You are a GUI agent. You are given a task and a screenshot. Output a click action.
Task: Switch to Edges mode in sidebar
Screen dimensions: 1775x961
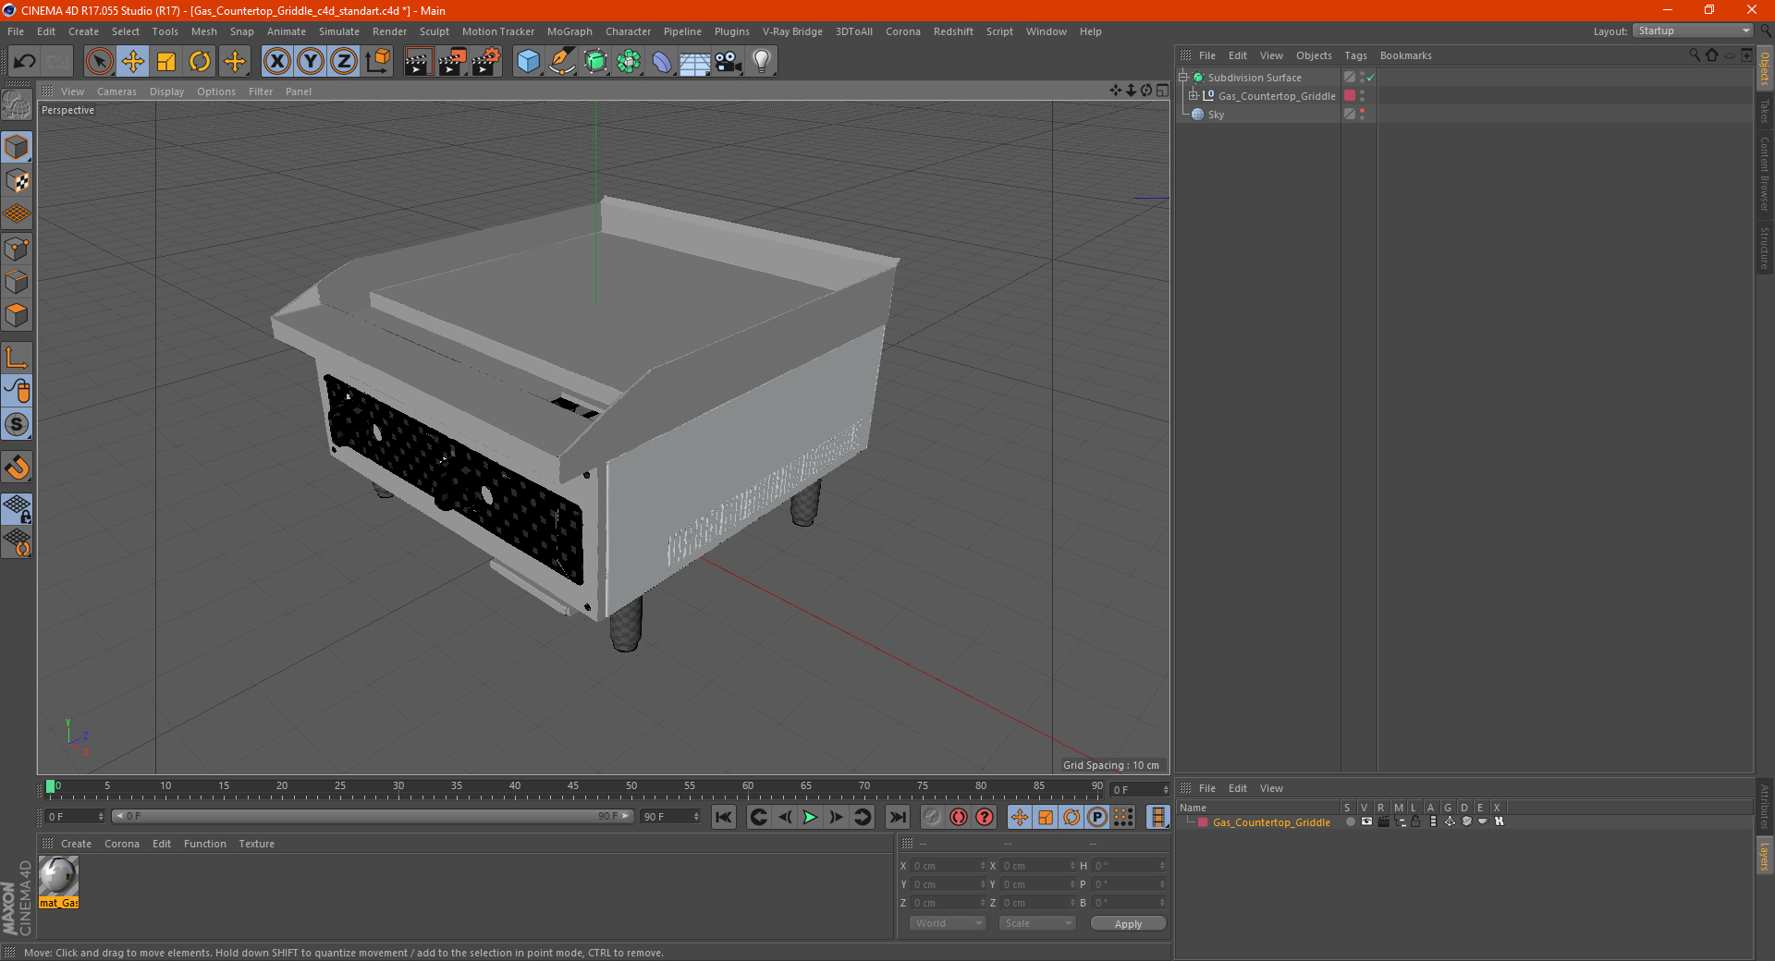(17, 282)
